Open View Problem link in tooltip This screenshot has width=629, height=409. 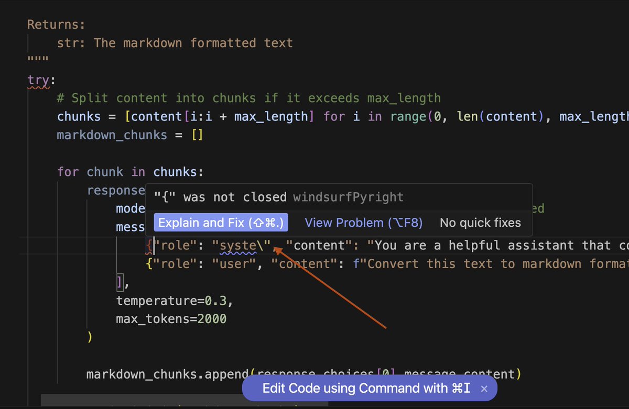coord(364,223)
